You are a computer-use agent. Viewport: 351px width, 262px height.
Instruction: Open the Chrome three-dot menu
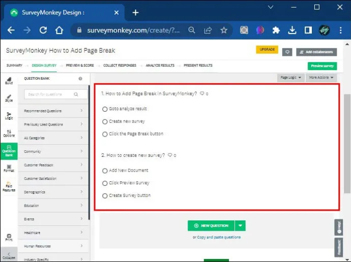pyautogui.click(x=340, y=30)
